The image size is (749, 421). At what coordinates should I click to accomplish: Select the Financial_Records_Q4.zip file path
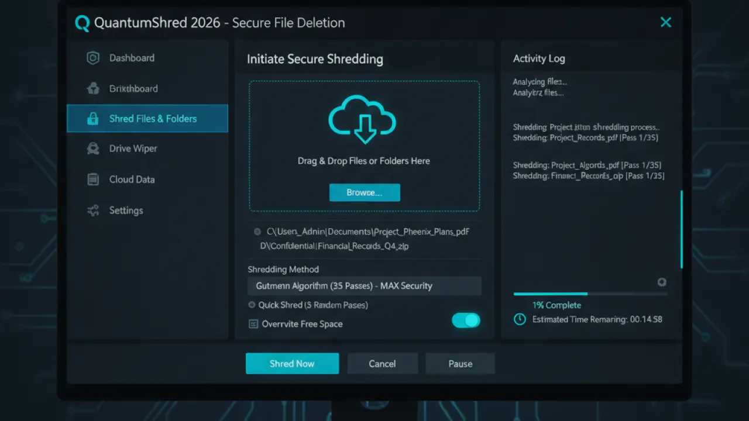(334, 246)
